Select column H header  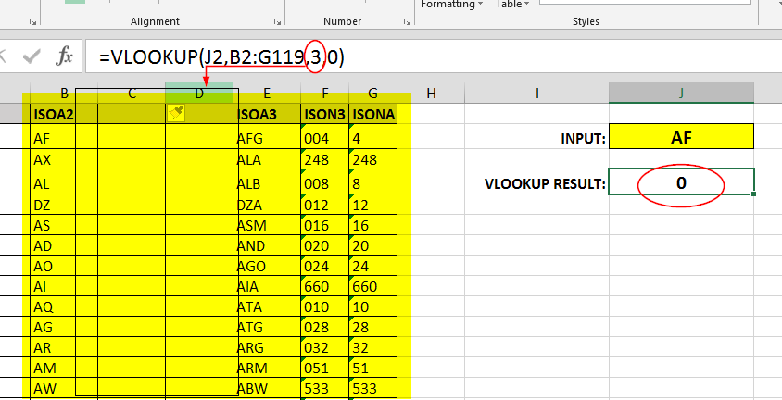430,92
